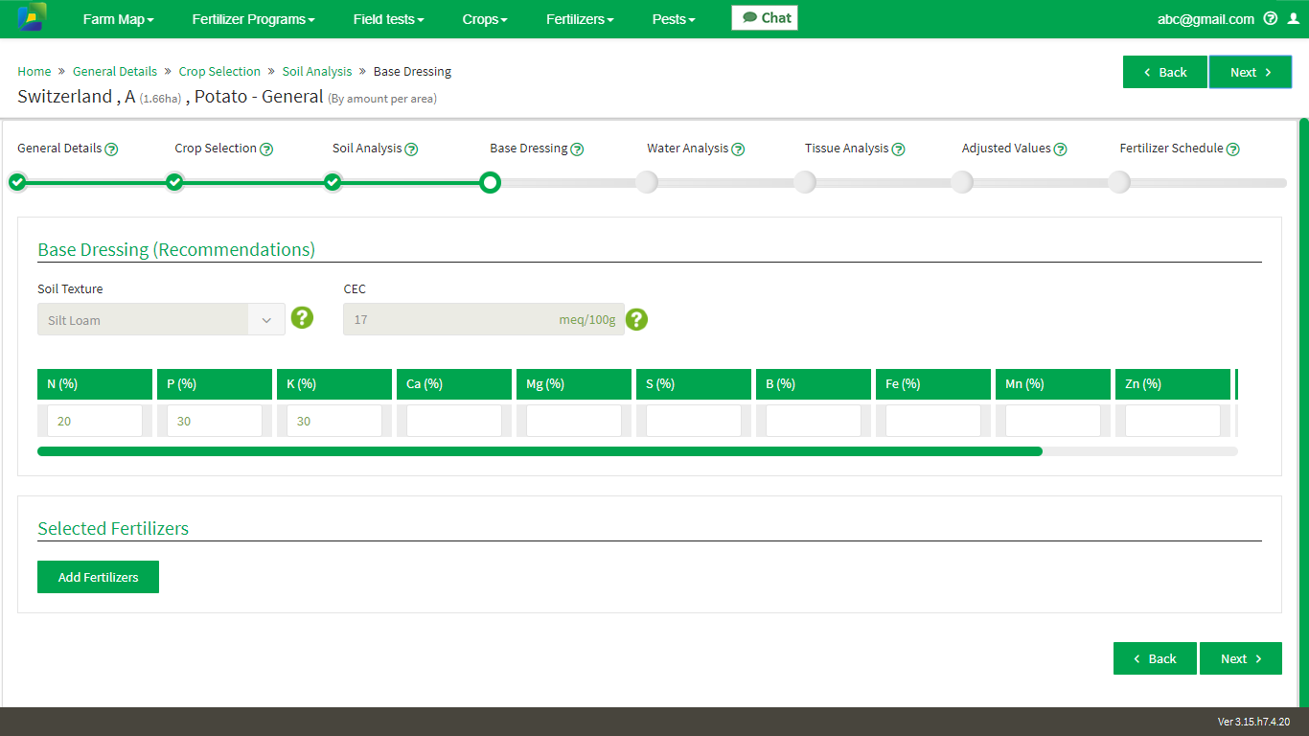Viewport: 1309px width, 736px height.
Task: Click completed General Details step checkmark
Action: point(17,182)
